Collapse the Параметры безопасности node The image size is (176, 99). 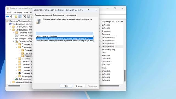point(13,42)
